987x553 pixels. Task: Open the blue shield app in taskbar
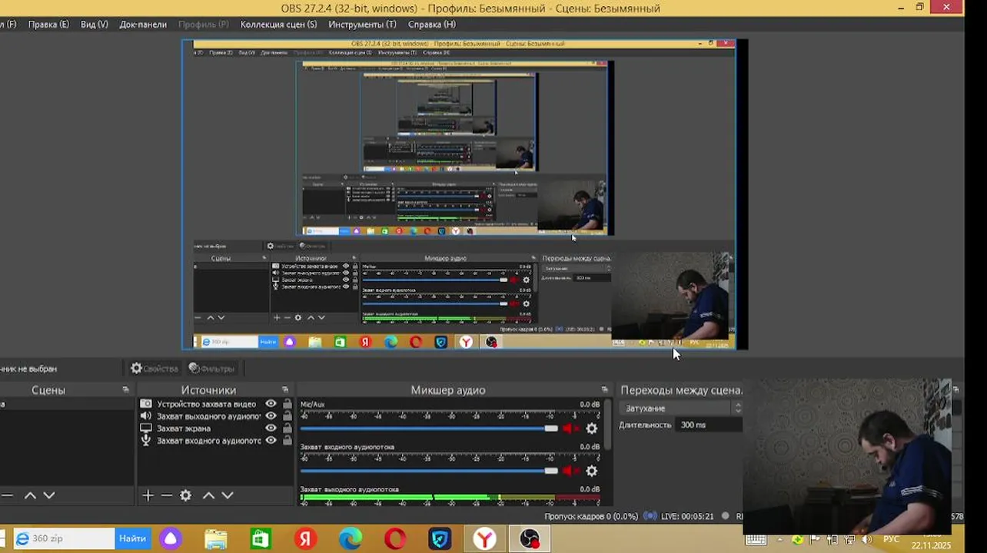pyautogui.click(x=440, y=539)
